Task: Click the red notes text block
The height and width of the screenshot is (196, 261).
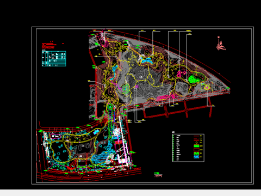Action: (49, 45)
